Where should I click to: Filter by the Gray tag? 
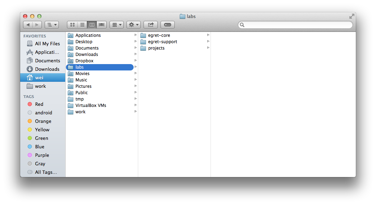click(x=43, y=164)
